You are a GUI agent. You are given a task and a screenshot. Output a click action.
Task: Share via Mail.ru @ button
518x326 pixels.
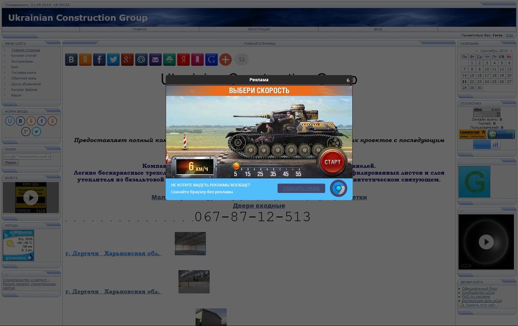coord(141,59)
